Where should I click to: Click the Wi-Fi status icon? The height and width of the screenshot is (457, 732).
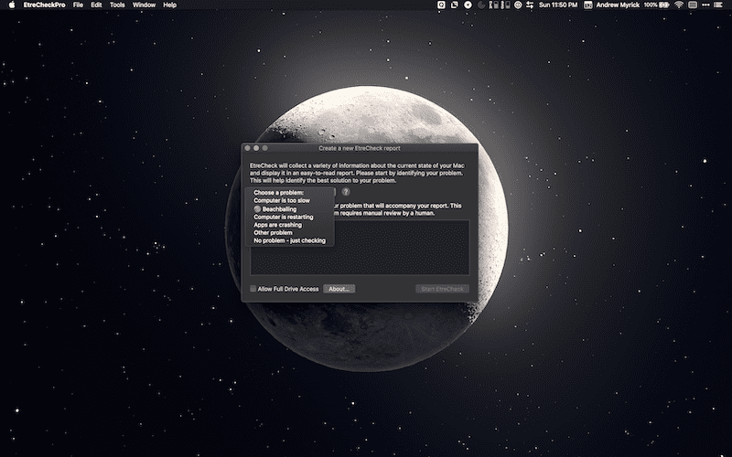679,5
